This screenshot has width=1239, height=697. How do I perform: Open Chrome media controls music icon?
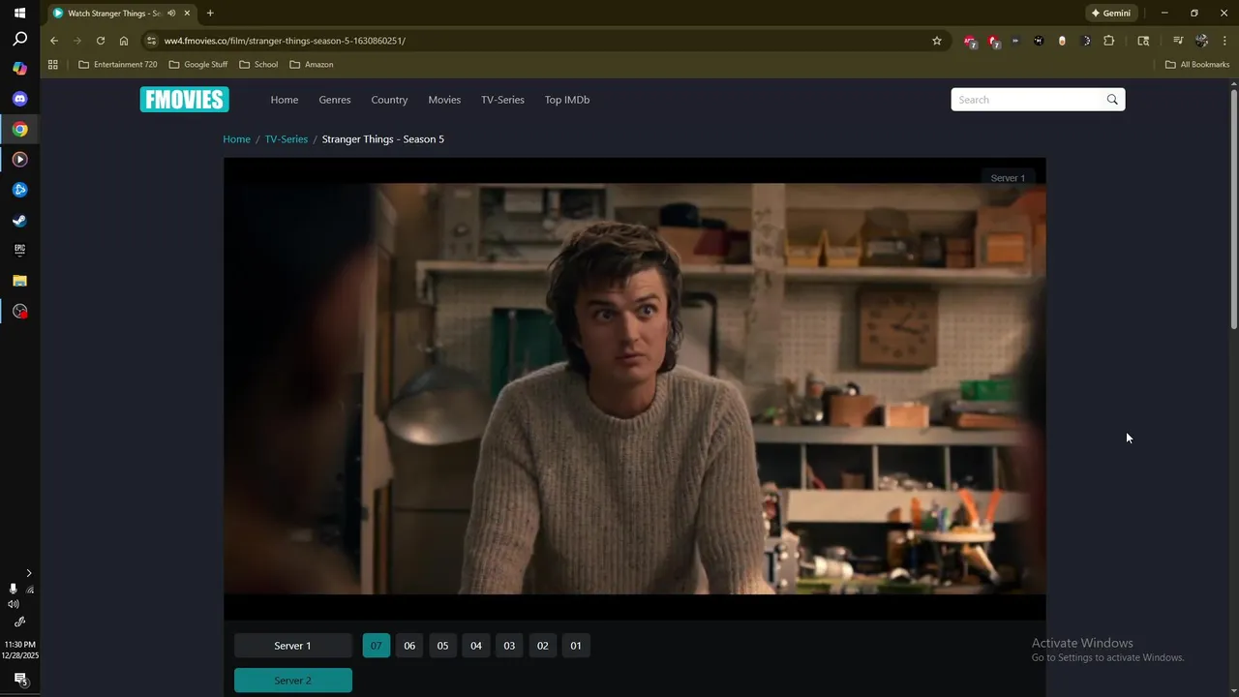[x=1178, y=41]
